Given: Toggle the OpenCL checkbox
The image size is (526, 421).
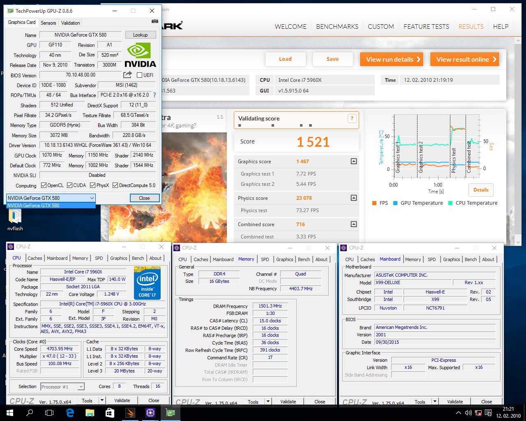Looking at the screenshot, I should pos(44,185).
